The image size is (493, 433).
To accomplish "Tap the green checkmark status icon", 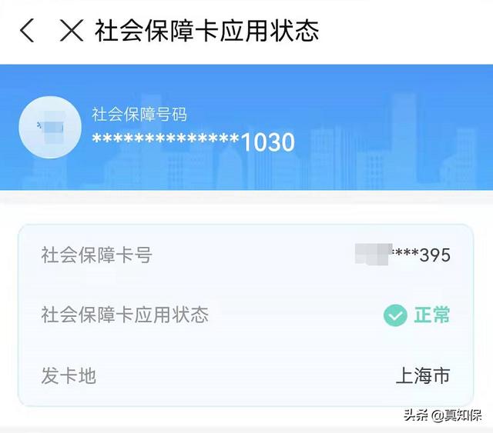I will click(x=395, y=315).
